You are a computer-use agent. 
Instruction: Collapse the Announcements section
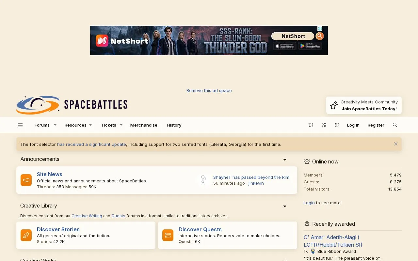(285, 160)
